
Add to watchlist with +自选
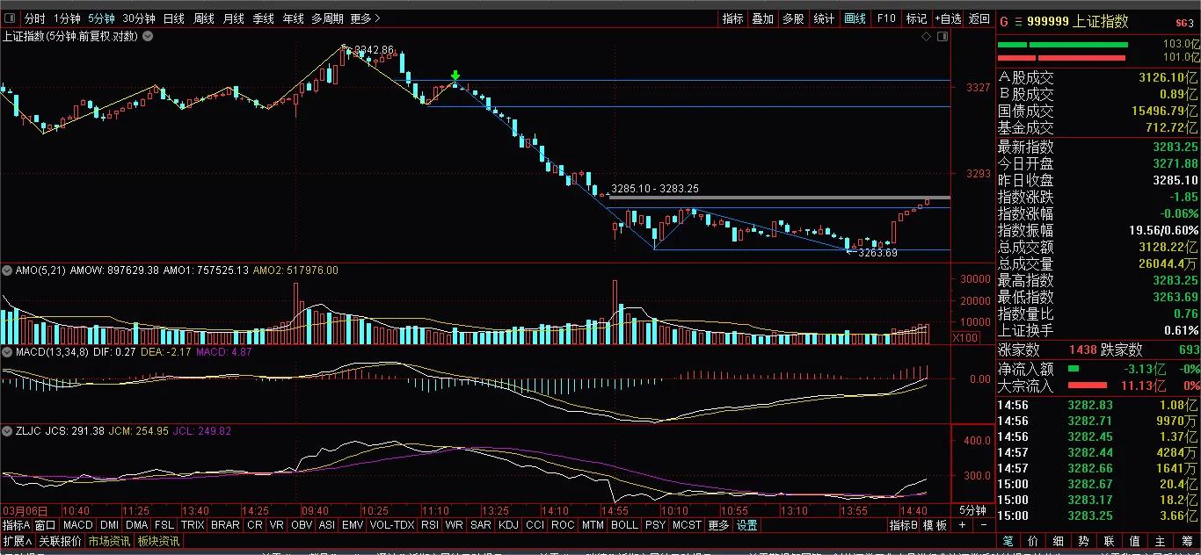(948, 18)
